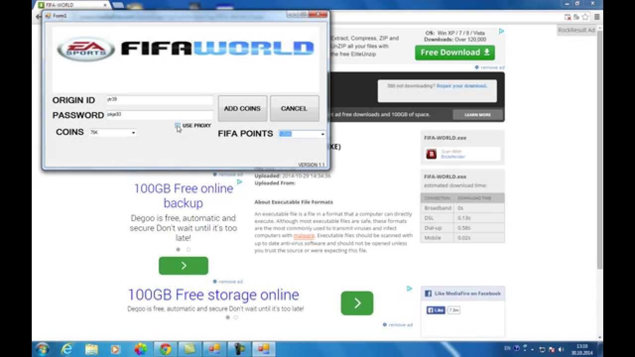Follow the highlighted 'malware' link
The width and height of the screenshot is (635, 357).
(x=304, y=236)
